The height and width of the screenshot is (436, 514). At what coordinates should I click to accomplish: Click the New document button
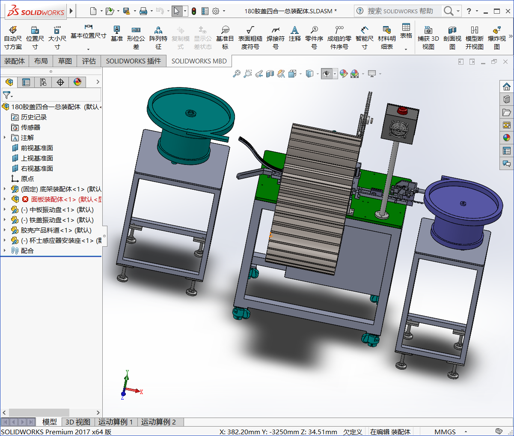[93, 11]
